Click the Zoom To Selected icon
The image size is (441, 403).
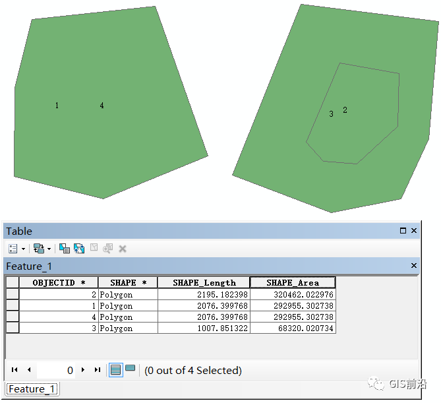pos(107,249)
